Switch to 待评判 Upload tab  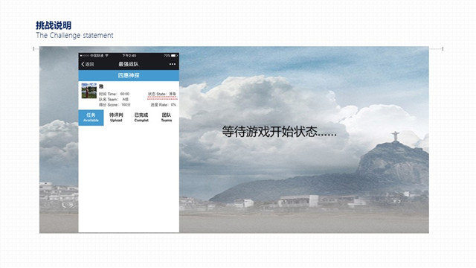pyautogui.click(x=116, y=118)
